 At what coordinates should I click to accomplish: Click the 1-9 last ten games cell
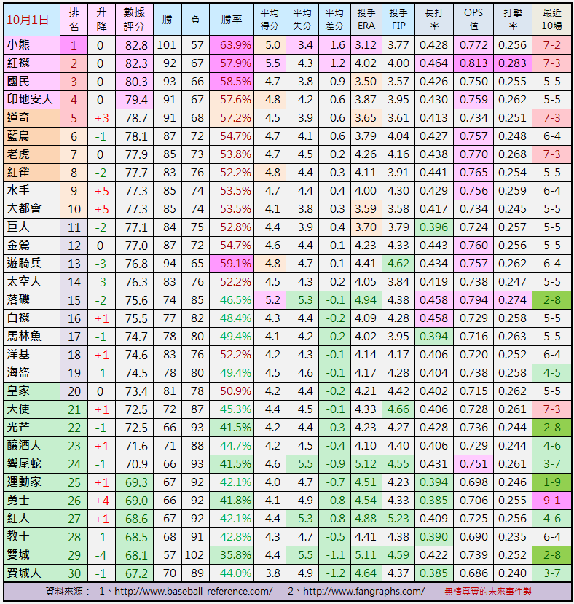tap(552, 482)
